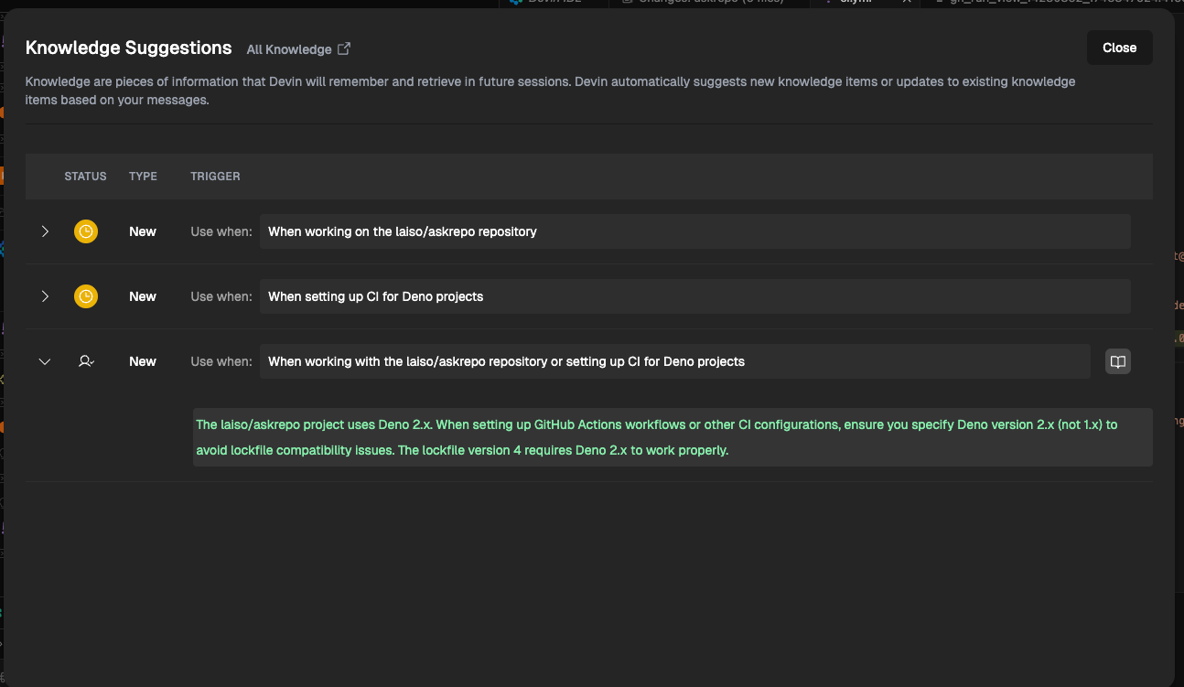Click 'New' type label in laiso/askrepo row
Viewport: 1184px width, 687px height.
(143, 231)
